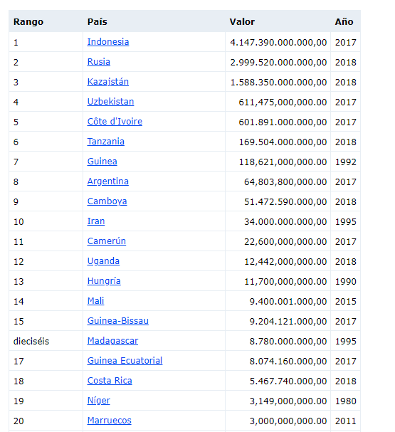The image size is (395, 432).
Task: Click the Iran link
Action: [x=96, y=221]
